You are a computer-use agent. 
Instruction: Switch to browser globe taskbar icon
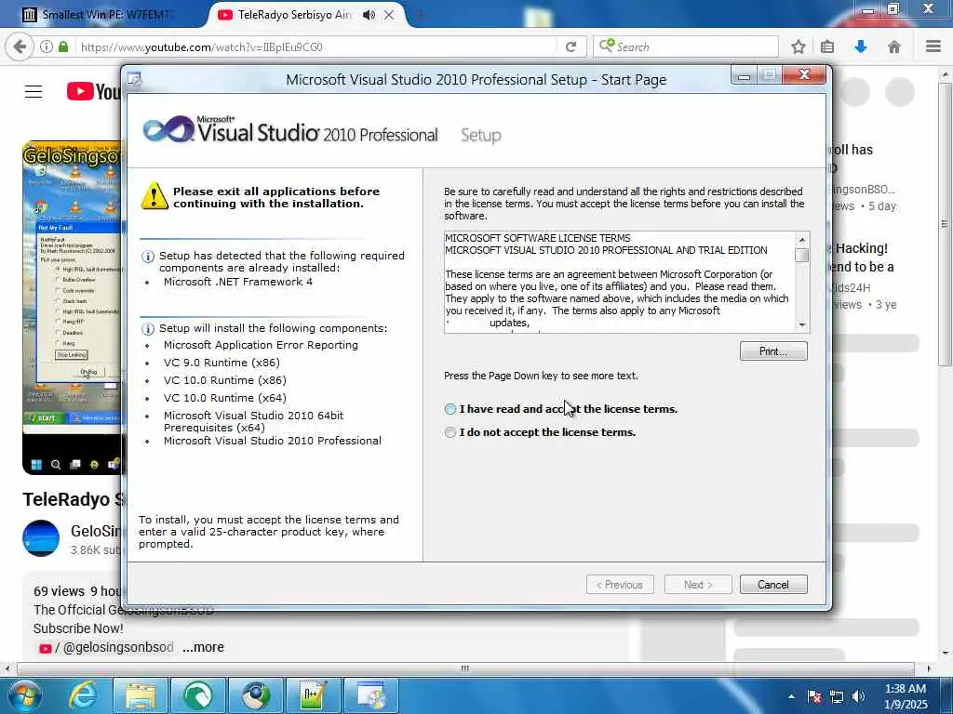tap(256, 695)
